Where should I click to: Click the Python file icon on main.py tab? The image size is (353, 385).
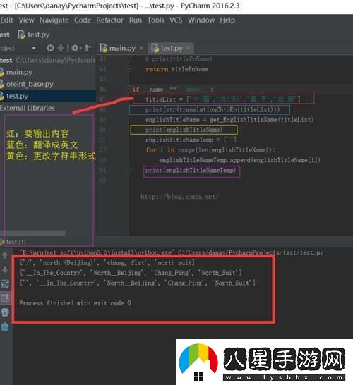(104, 48)
